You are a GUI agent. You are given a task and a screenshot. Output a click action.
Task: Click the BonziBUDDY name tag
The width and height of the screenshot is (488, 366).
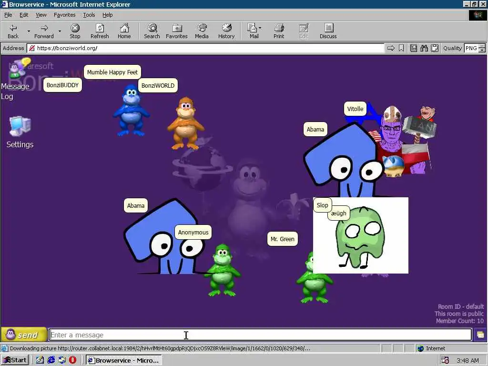pyautogui.click(x=62, y=85)
